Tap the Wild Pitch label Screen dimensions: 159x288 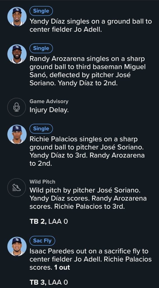[42, 182]
